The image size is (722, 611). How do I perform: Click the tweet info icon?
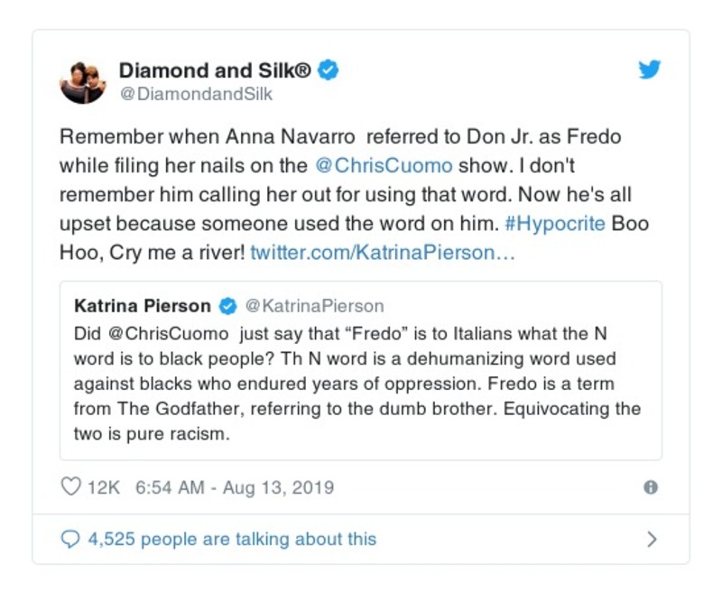(x=650, y=487)
